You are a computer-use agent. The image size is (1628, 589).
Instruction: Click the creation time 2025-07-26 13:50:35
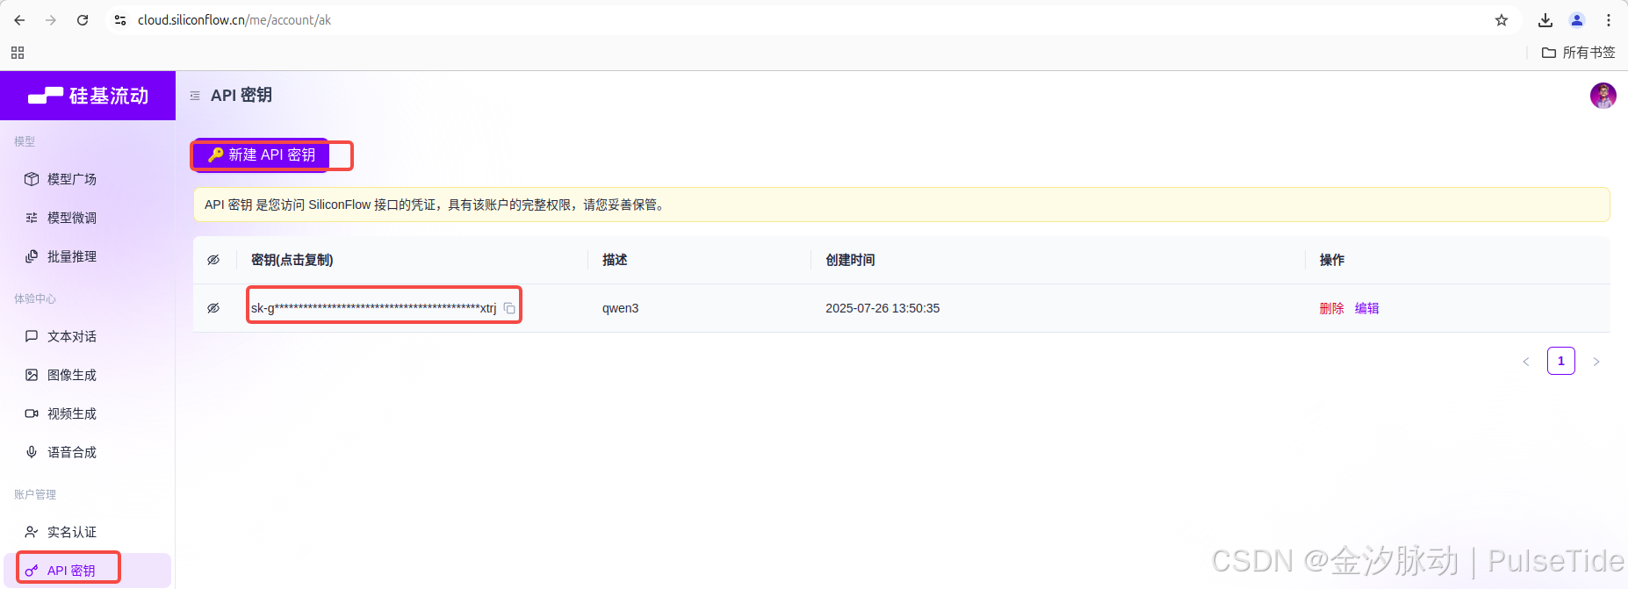click(882, 308)
